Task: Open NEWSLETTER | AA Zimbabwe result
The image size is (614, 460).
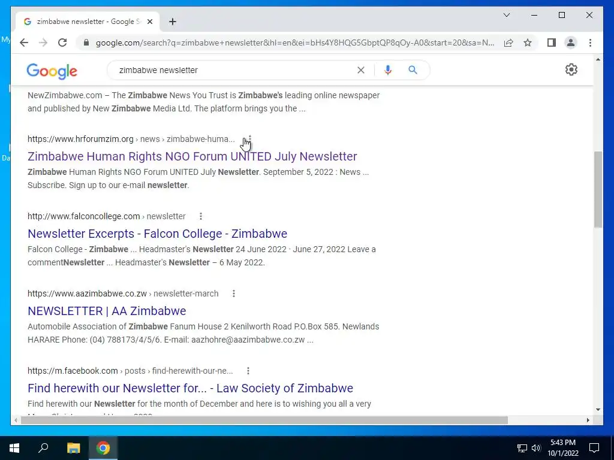Action: pos(107,311)
